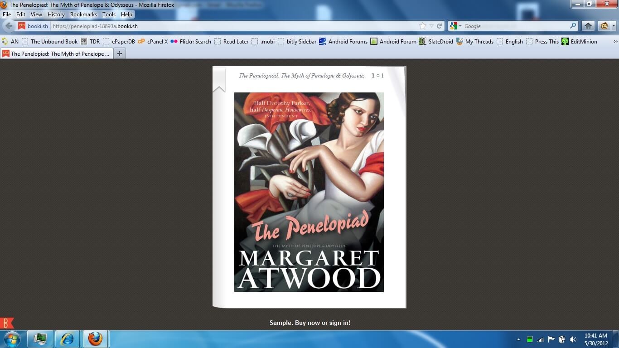Open the Windows Start menu
The image size is (619, 348).
pos(12,339)
